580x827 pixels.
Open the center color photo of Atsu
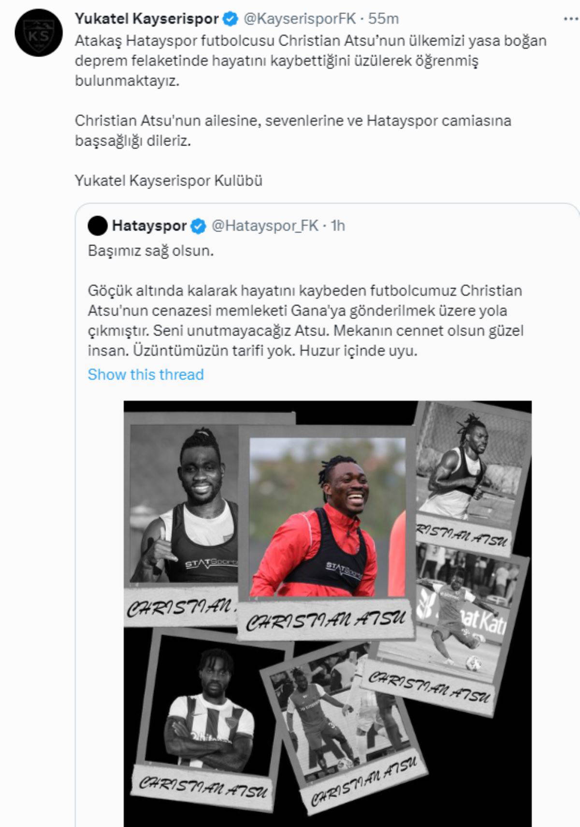(327, 517)
